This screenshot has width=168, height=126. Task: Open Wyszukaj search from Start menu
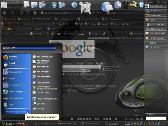click(x=47, y=104)
